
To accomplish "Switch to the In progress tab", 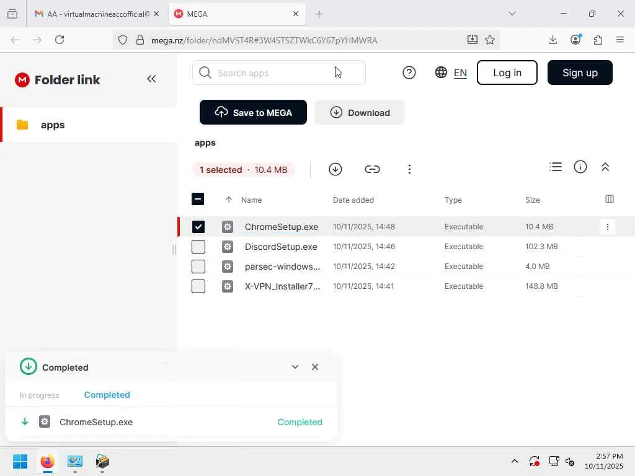I will point(39,395).
